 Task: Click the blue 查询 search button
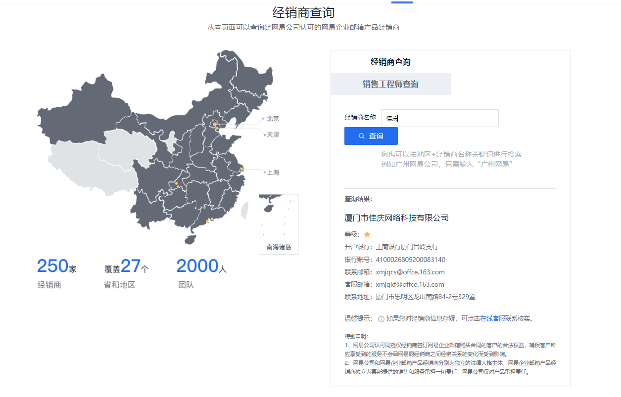[371, 136]
